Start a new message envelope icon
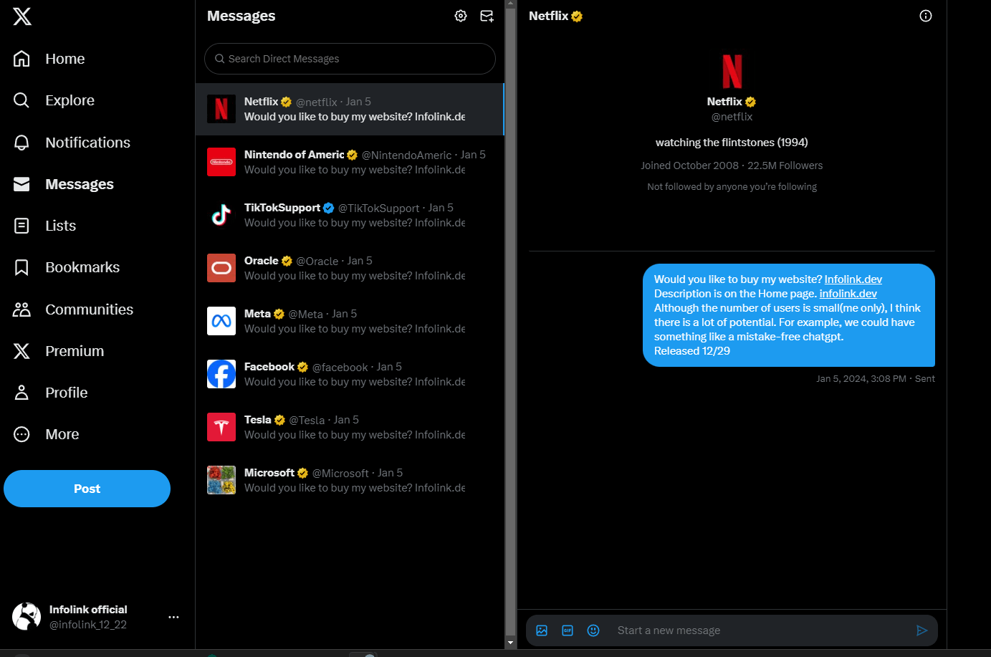Image resolution: width=991 pixels, height=657 pixels. point(487,16)
